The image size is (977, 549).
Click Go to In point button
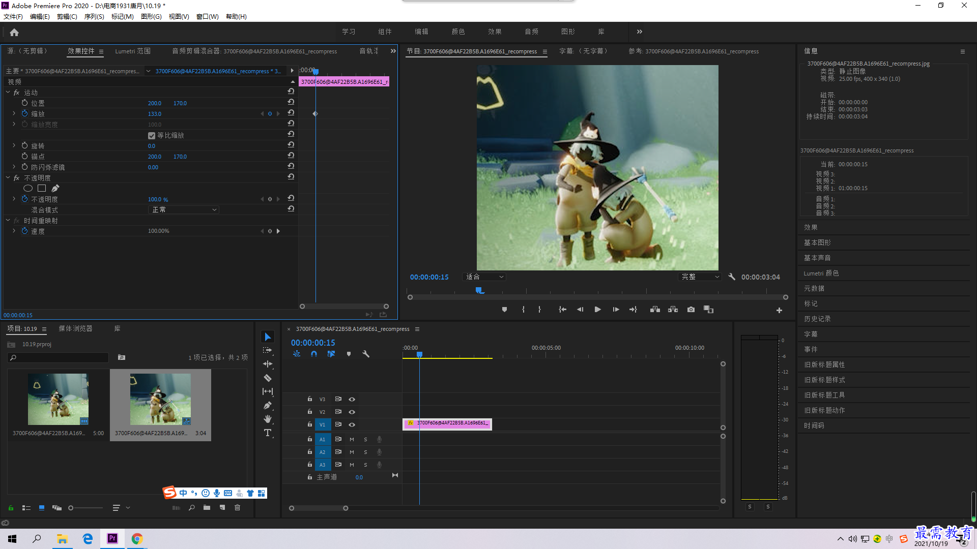pos(562,310)
